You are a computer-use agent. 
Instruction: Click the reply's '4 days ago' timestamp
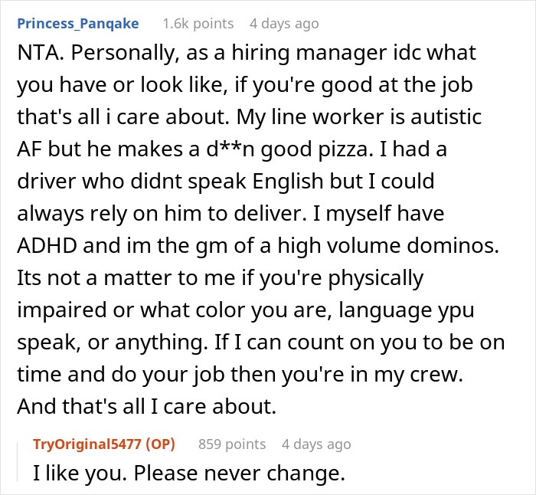(x=316, y=444)
